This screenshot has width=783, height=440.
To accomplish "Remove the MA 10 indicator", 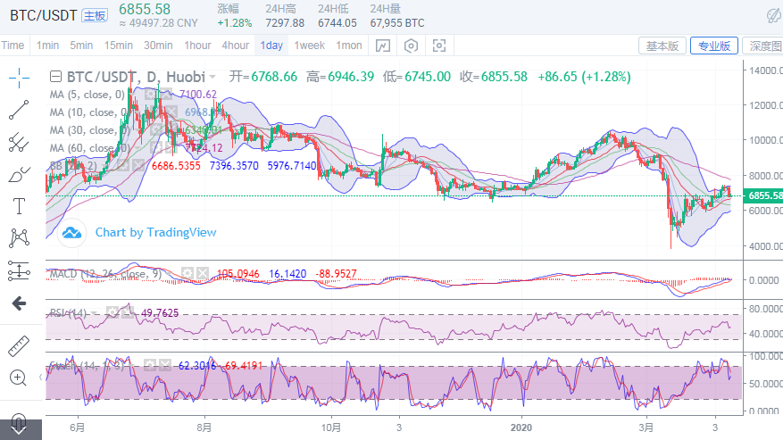I will (171, 112).
